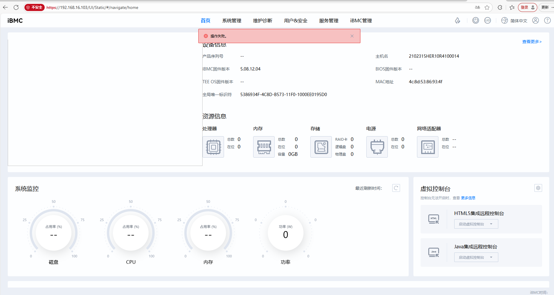The height and width of the screenshot is (295, 554).
Task: Click the 查看更多 link
Action: (532, 42)
